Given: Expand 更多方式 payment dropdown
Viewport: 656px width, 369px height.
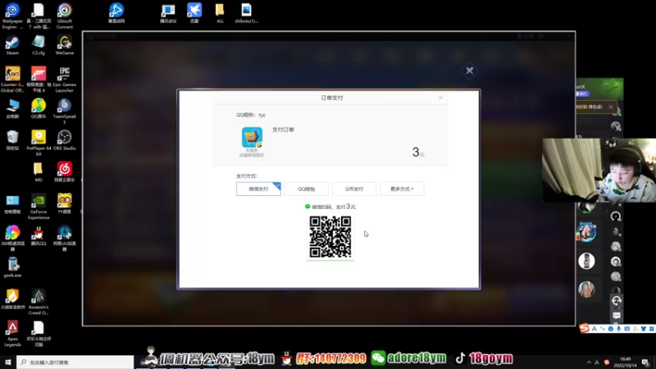Looking at the screenshot, I should coord(402,189).
